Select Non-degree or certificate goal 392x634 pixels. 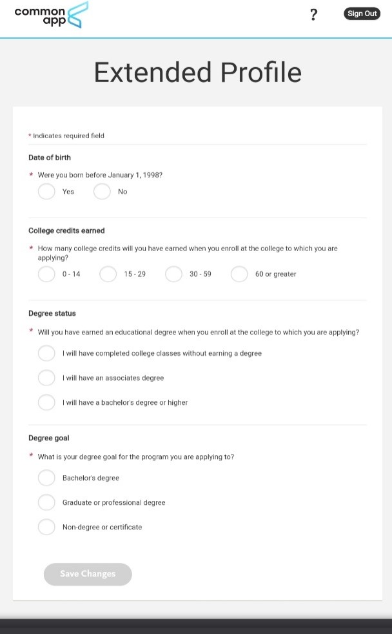point(46,527)
